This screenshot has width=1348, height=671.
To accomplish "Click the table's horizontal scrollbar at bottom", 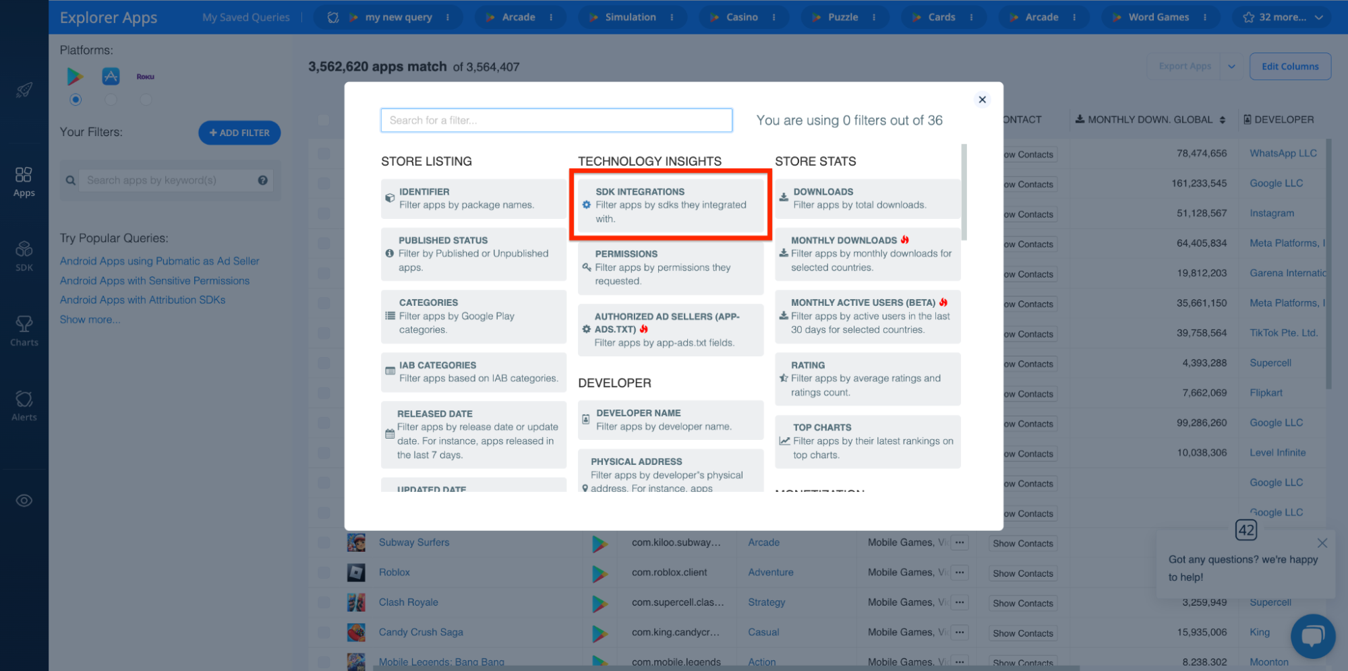I will pos(726,668).
